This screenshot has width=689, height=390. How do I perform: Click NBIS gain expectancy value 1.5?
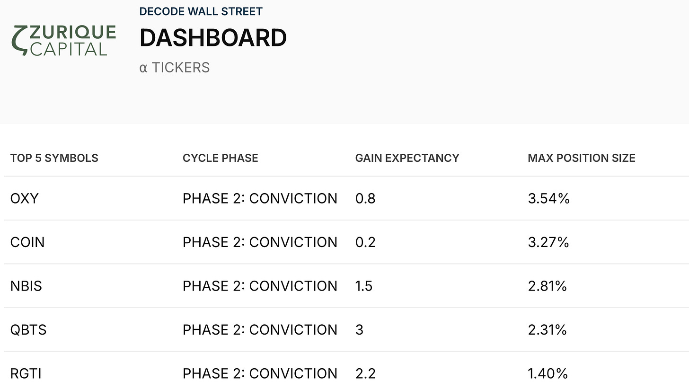[364, 286]
